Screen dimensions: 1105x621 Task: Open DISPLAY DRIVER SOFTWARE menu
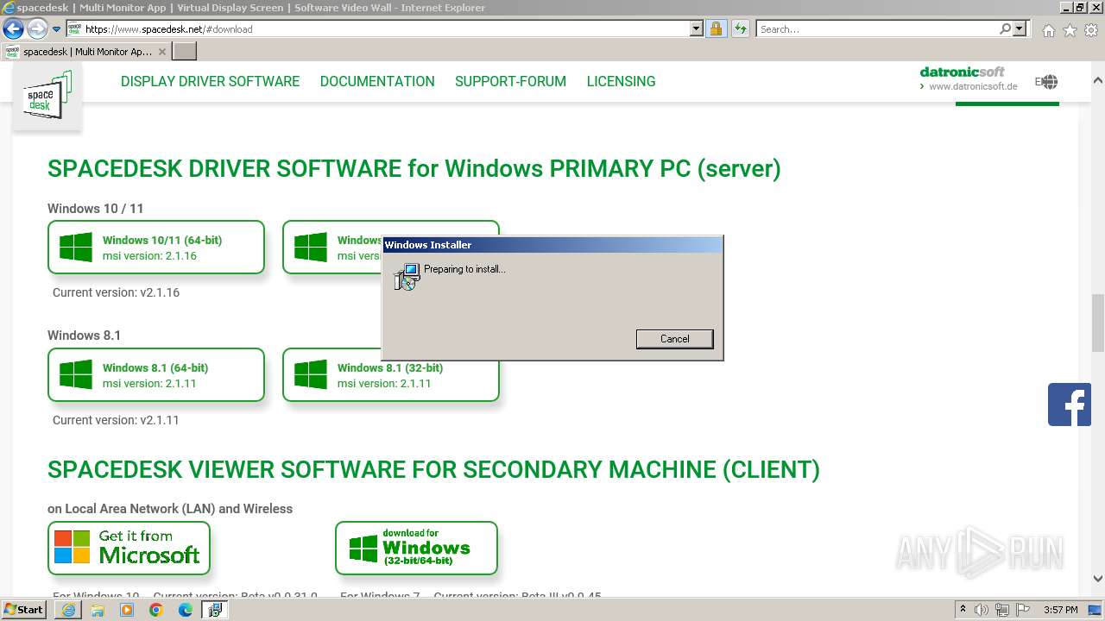point(210,81)
